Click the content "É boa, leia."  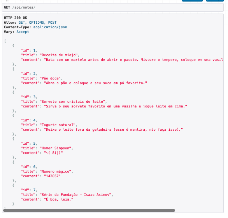pyautogui.click(x=58, y=199)
